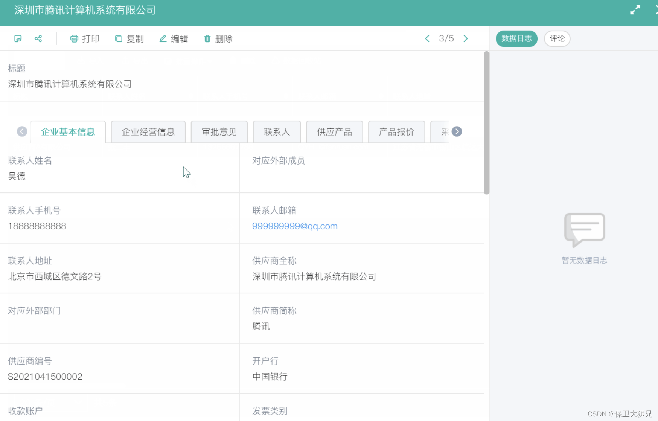Screen dimensions: 658x421
Task: Click the 联系人邮箱 field label
Action: [x=274, y=210]
